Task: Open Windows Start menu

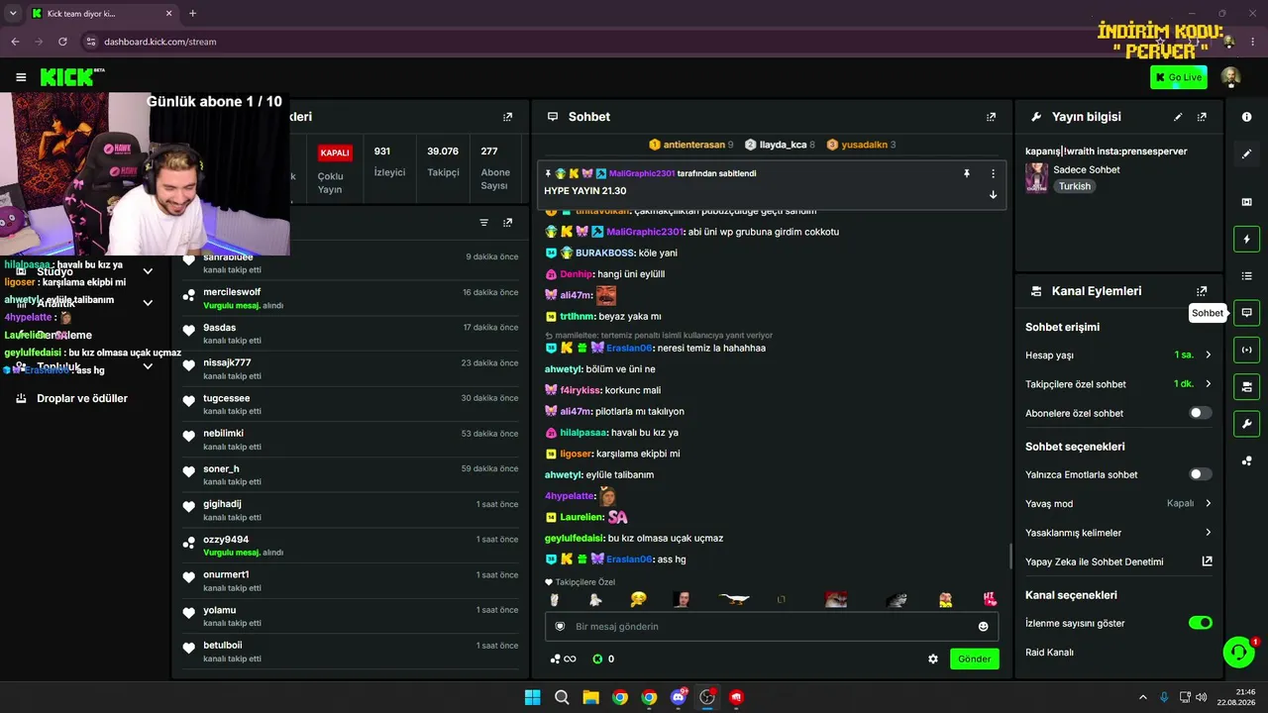Action: pyautogui.click(x=532, y=697)
